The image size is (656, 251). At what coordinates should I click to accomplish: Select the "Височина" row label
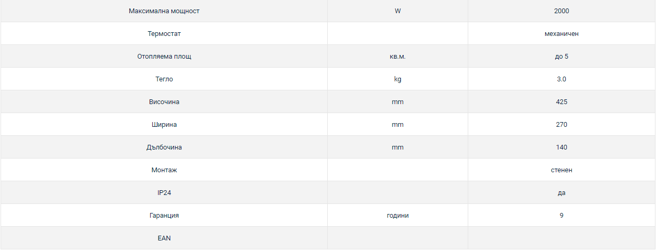(x=164, y=102)
